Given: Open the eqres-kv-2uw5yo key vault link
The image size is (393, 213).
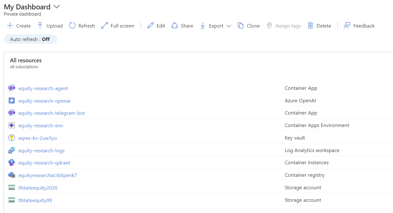Looking at the screenshot, I should click(38, 138).
